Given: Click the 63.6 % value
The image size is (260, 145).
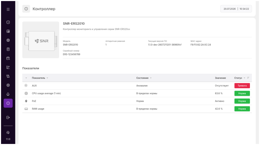Looking at the screenshot, I should (219, 93).
